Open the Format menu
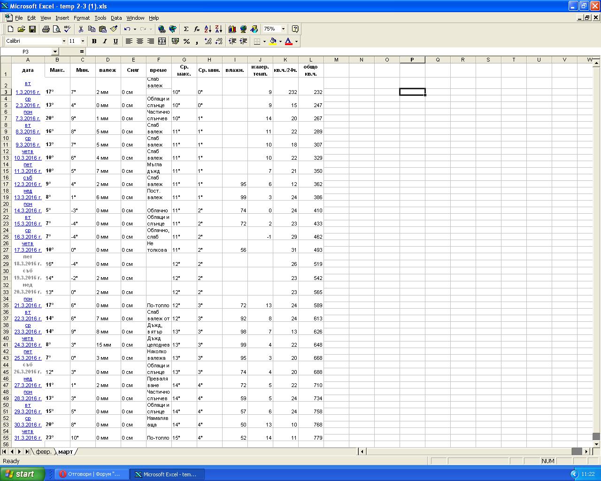601x481 pixels. point(81,18)
